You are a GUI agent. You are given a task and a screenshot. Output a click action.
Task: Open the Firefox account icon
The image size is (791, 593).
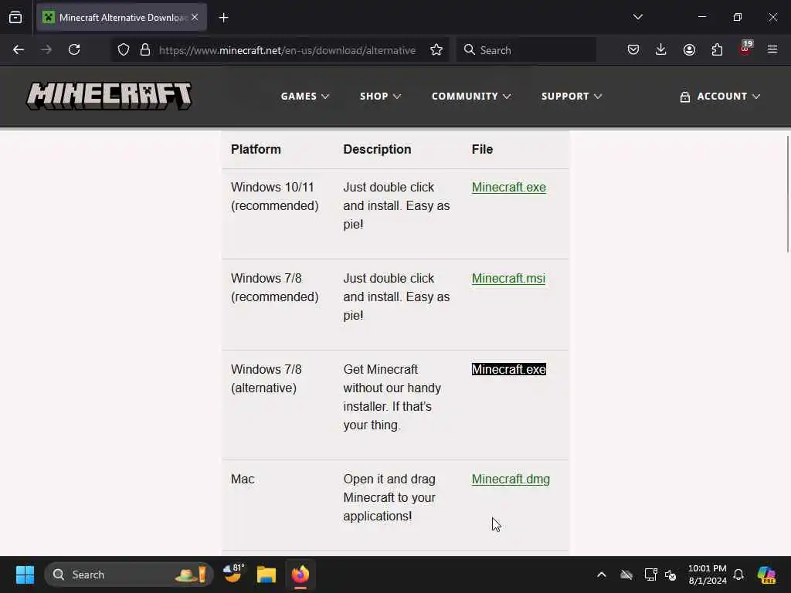coord(689,50)
